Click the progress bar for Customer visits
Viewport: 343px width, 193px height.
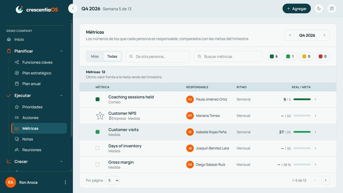[302, 132]
